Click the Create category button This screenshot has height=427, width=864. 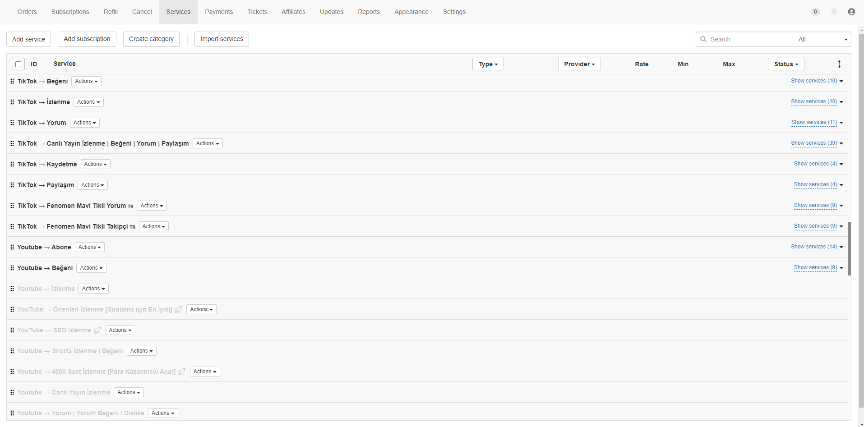point(151,39)
